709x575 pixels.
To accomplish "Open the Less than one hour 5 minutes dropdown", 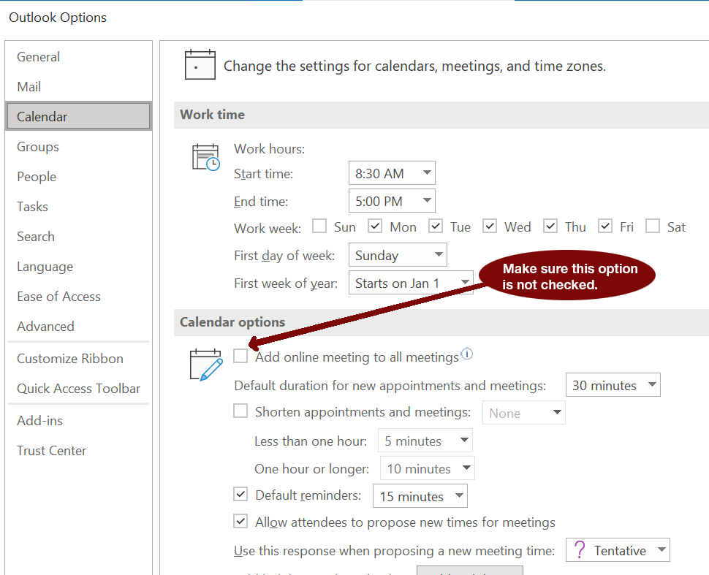I will [425, 441].
